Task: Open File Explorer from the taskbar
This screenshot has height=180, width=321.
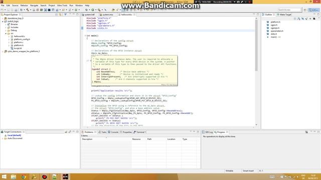Action: [14, 176]
